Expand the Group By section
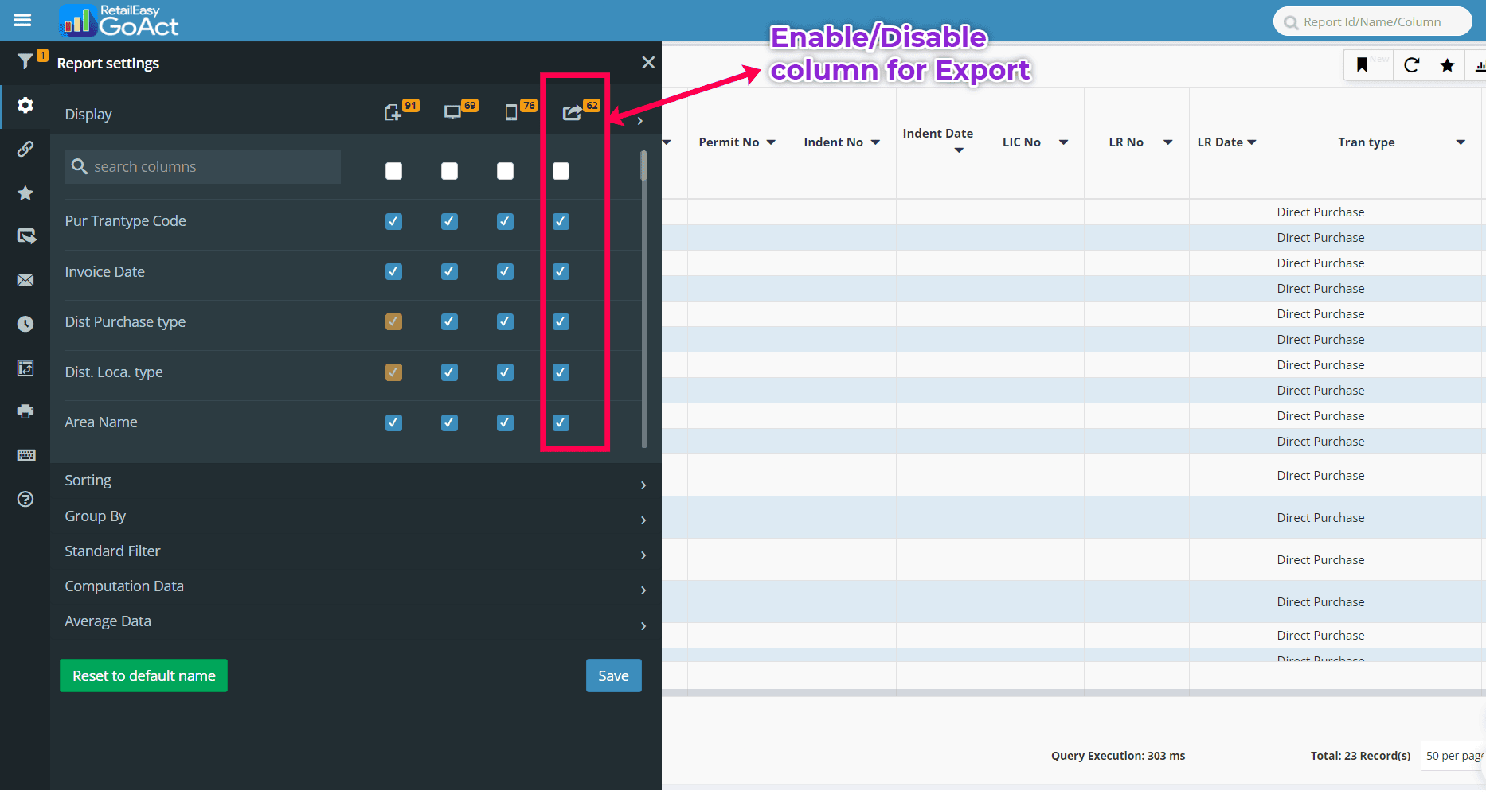Viewport: 1486px width, 794px height. (355, 516)
